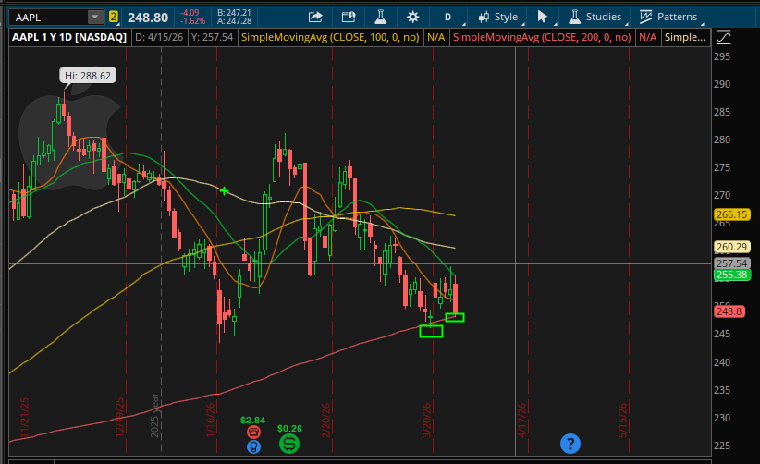Click the -1.62% change value
760x464 pixels.
pos(193,21)
